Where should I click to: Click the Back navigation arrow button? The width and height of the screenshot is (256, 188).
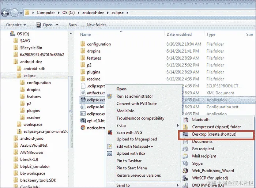tap(5, 13)
